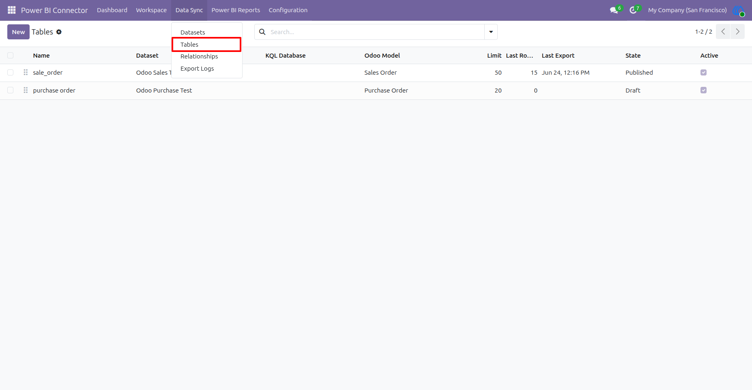Open the Power BI Reports menu
The image size is (752, 390).
point(236,10)
